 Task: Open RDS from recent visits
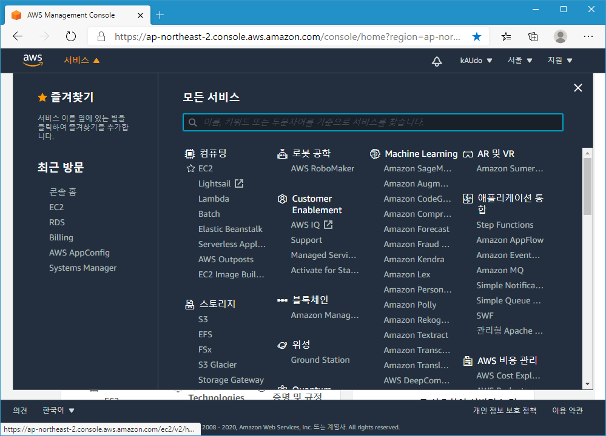(x=57, y=222)
